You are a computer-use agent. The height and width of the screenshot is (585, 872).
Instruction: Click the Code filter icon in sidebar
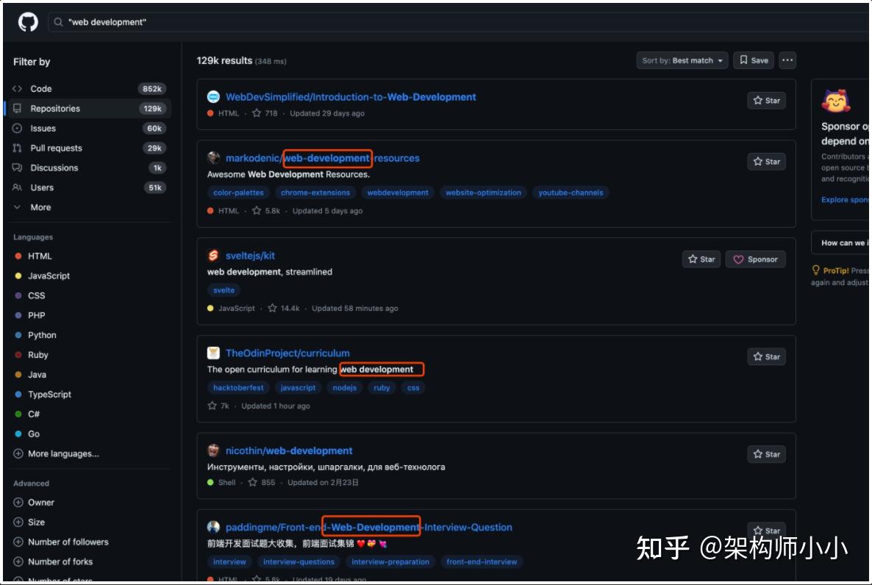(x=18, y=88)
